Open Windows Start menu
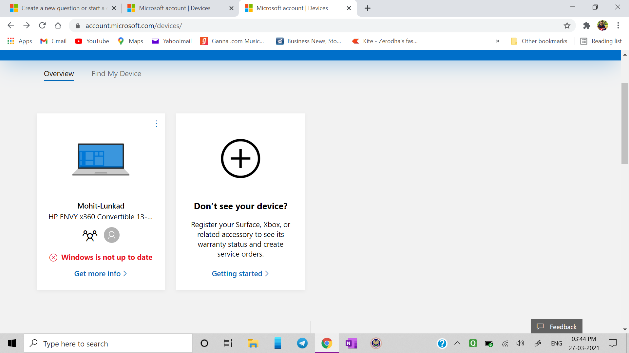The image size is (629, 353). 12,343
